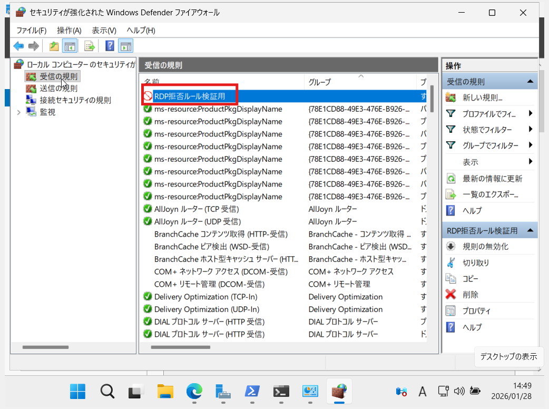549x409 pixels.
Task: Click the 切り取り scissors icon
Action: (451, 262)
